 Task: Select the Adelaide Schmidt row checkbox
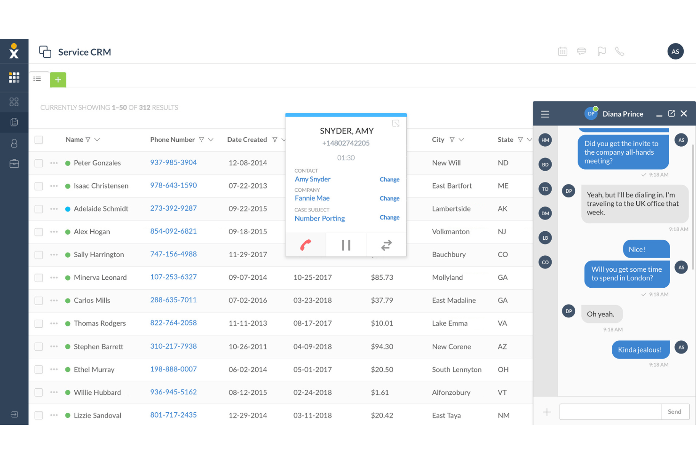pos(39,209)
